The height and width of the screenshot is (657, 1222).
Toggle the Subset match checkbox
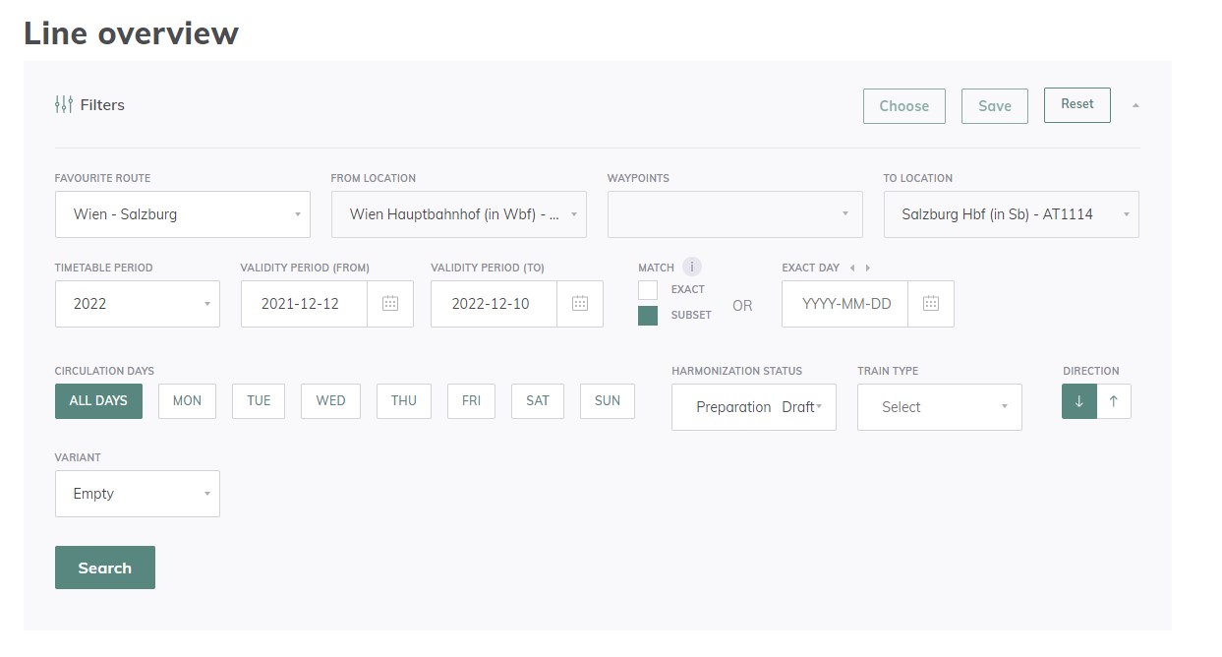[x=648, y=315]
